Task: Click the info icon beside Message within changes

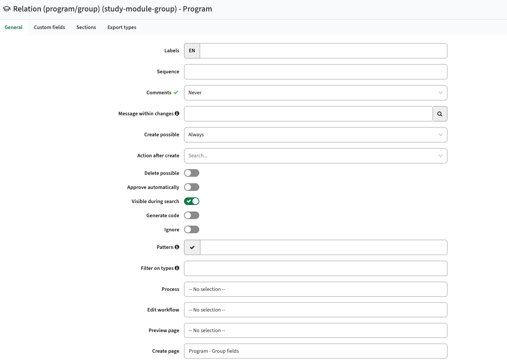Action: click(x=177, y=113)
